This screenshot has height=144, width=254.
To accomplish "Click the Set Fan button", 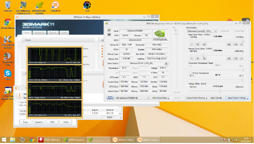I will (177, 98).
